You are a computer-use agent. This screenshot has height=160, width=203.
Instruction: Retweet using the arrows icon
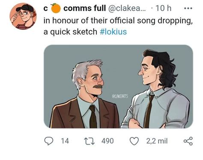click(x=90, y=141)
